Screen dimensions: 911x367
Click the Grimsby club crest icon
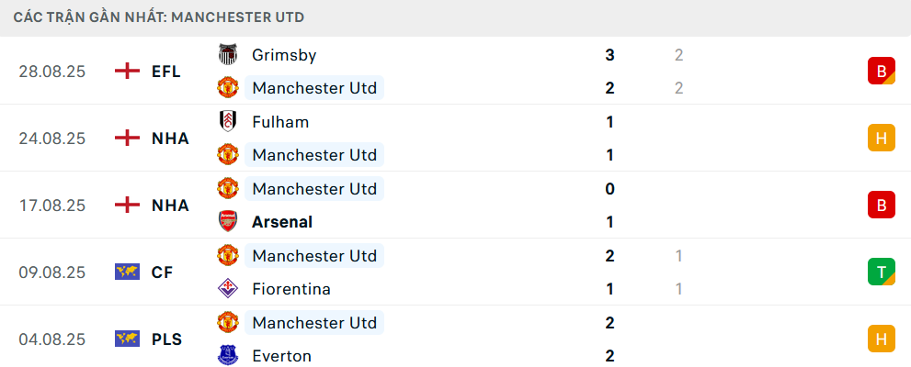[227, 55]
